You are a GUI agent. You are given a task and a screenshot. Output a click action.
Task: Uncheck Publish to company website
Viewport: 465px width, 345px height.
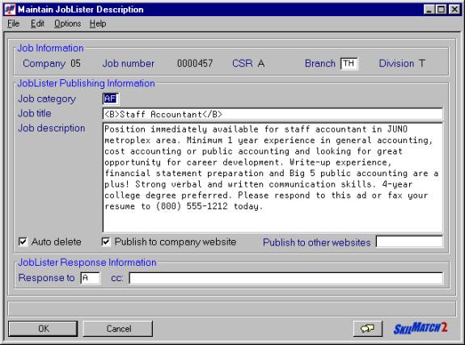pos(106,242)
